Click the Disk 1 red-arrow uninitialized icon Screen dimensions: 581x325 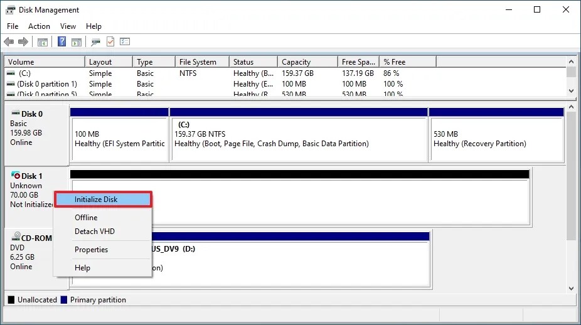tap(16, 175)
